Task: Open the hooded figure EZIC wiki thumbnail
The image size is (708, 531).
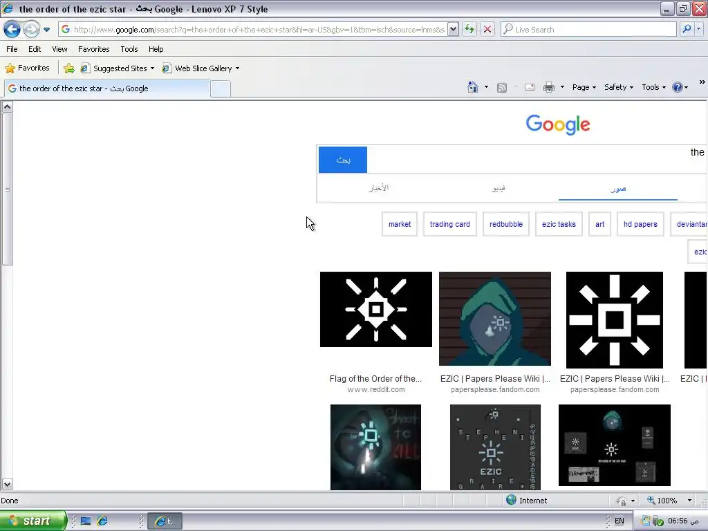Action: pos(495,318)
